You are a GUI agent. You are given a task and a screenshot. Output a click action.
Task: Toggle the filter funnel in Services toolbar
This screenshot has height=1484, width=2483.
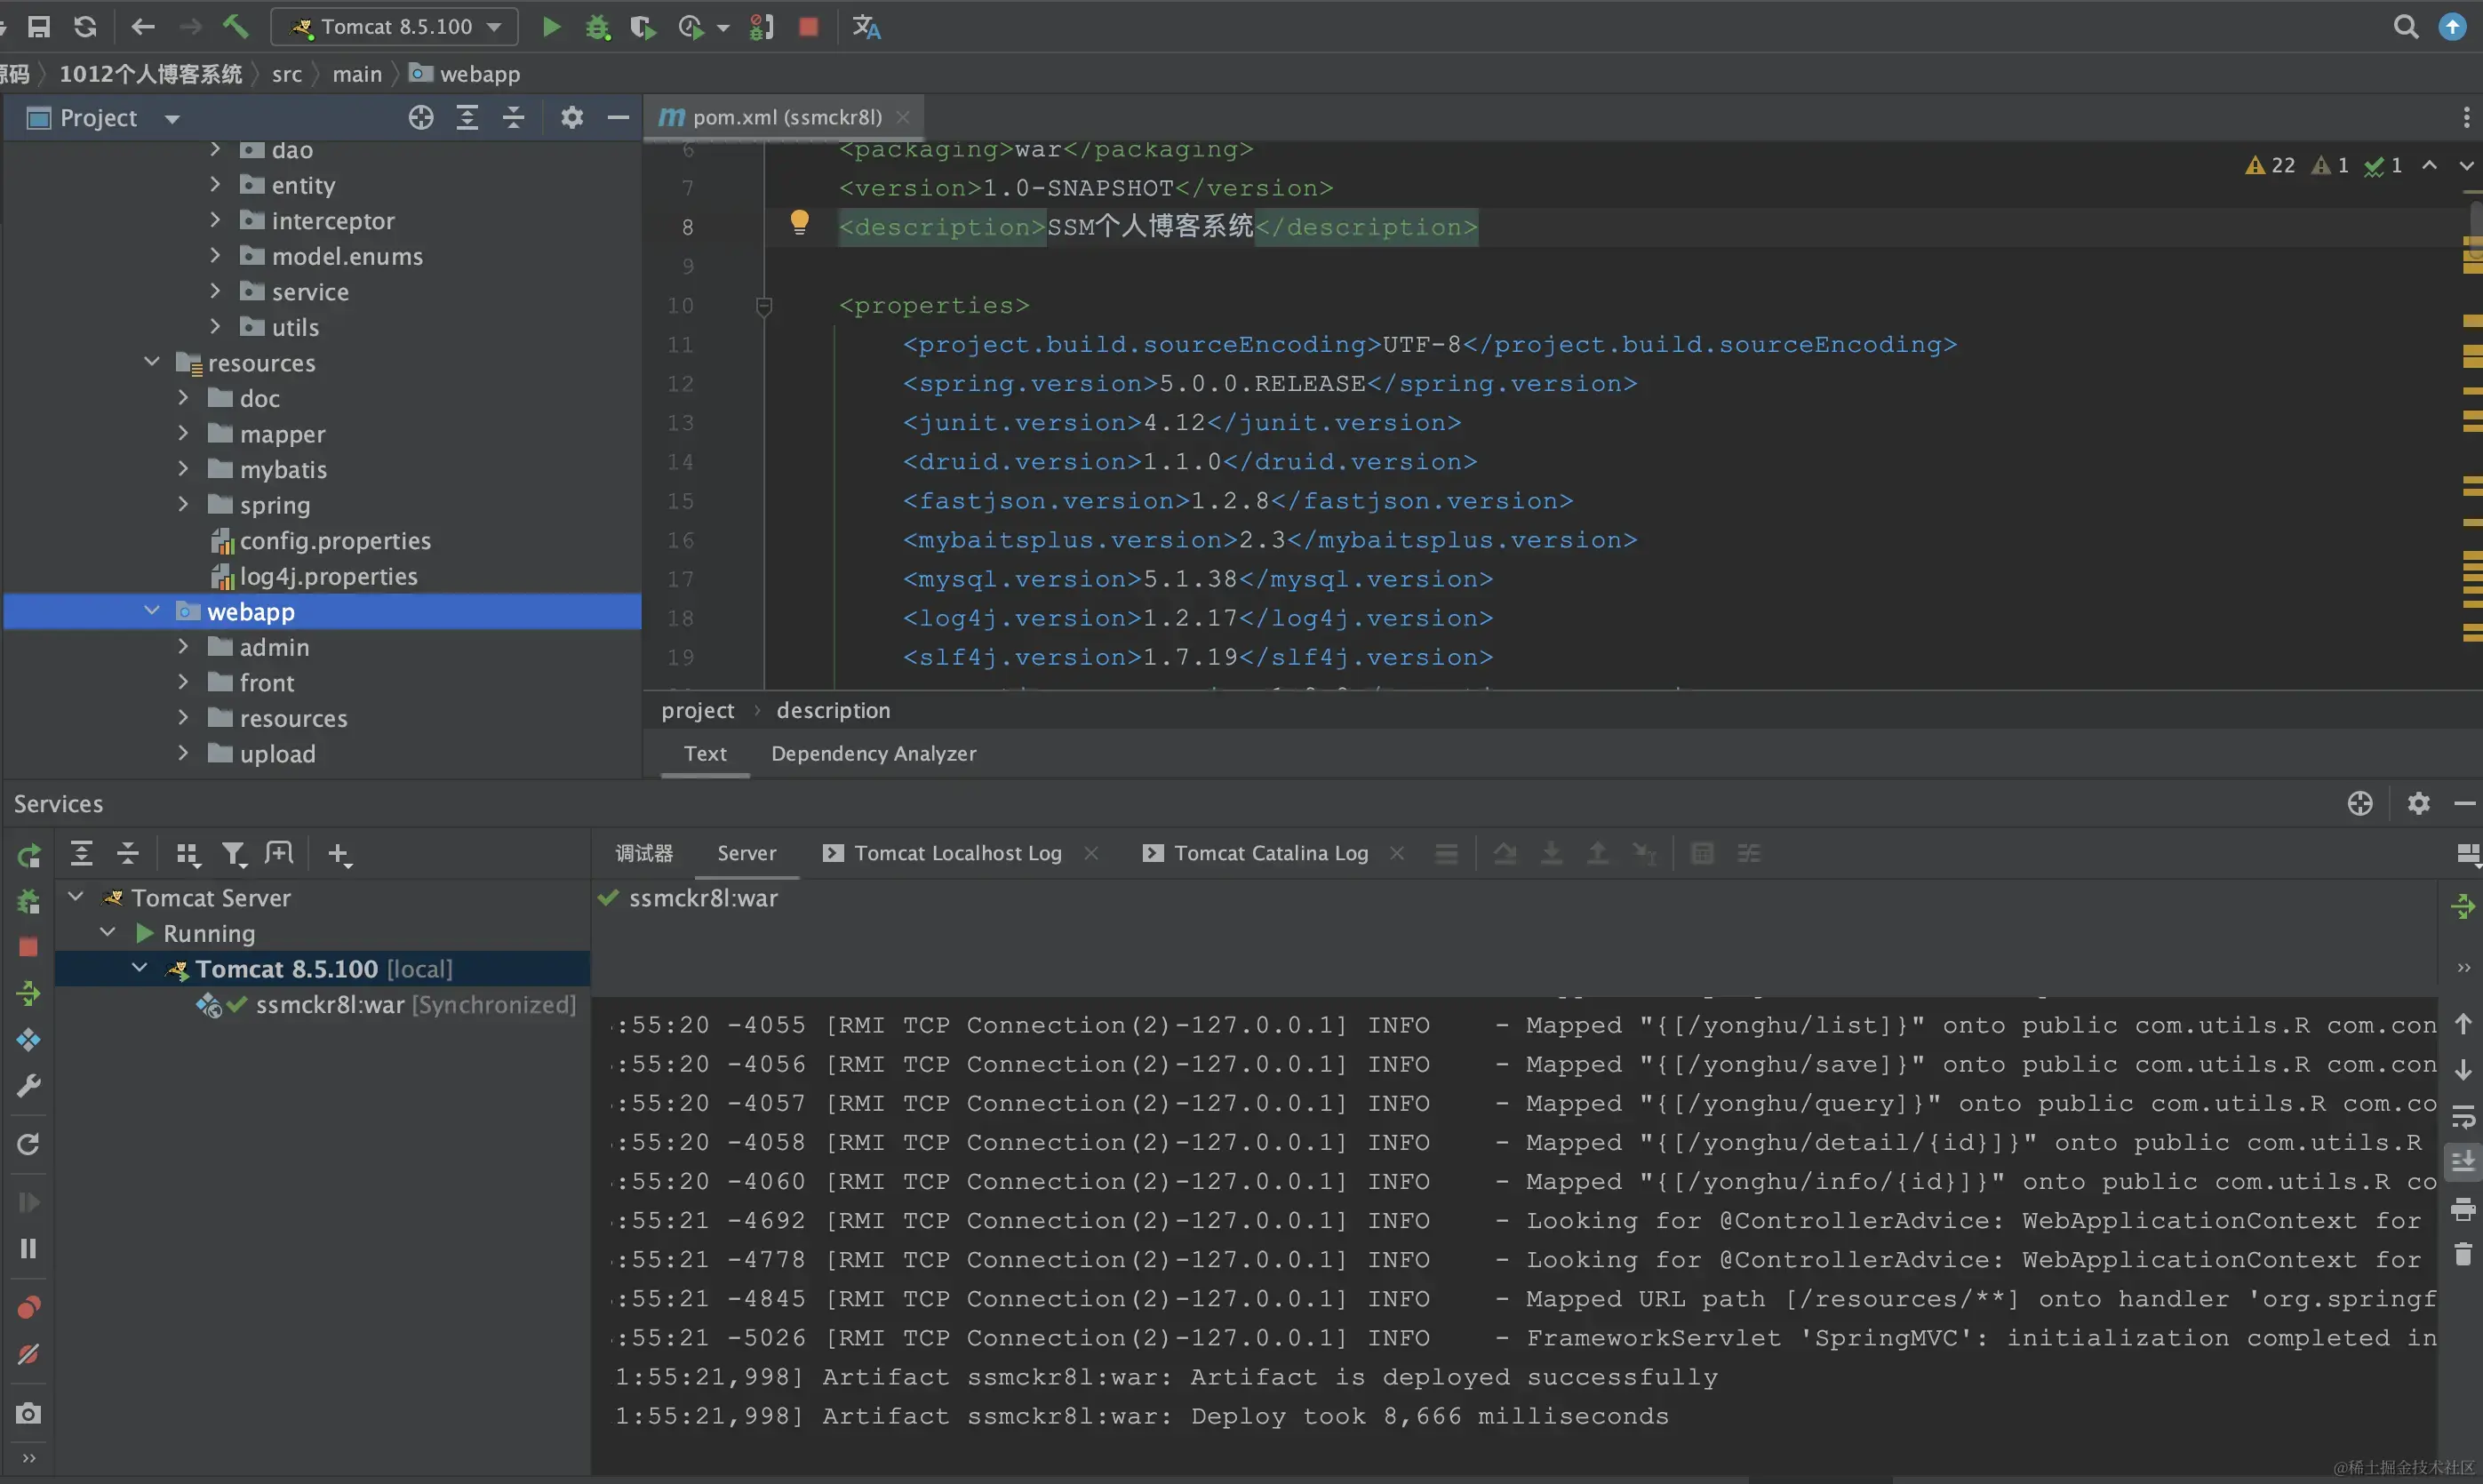(x=233, y=854)
